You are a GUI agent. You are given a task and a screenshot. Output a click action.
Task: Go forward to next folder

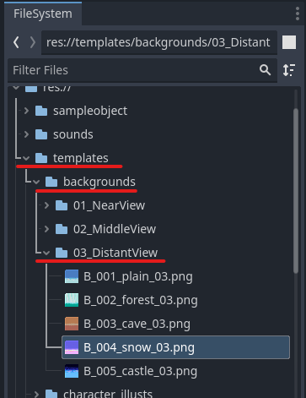33,42
